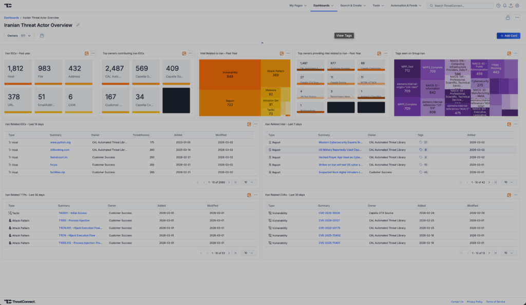Select the Vulnerability 848 treemap block
The width and height of the screenshot is (526, 305).
229,75
